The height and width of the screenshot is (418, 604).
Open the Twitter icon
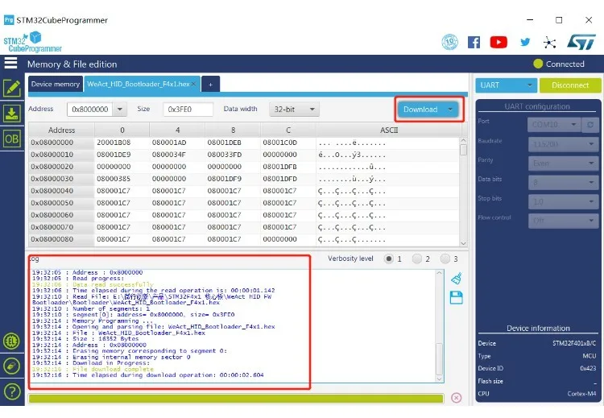[x=525, y=42]
